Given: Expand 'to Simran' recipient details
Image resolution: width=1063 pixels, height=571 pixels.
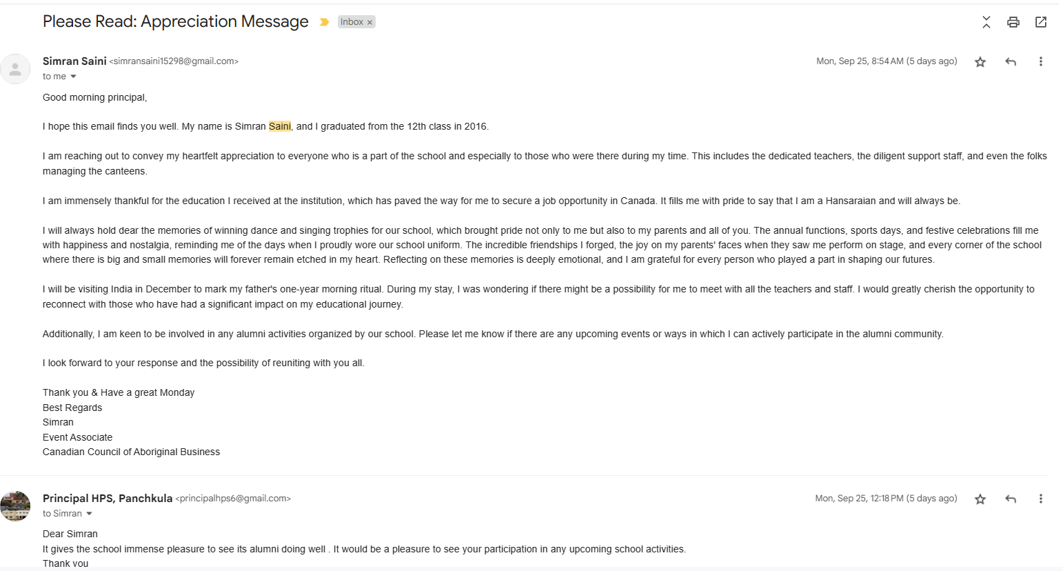Looking at the screenshot, I should click(x=89, y=514).
